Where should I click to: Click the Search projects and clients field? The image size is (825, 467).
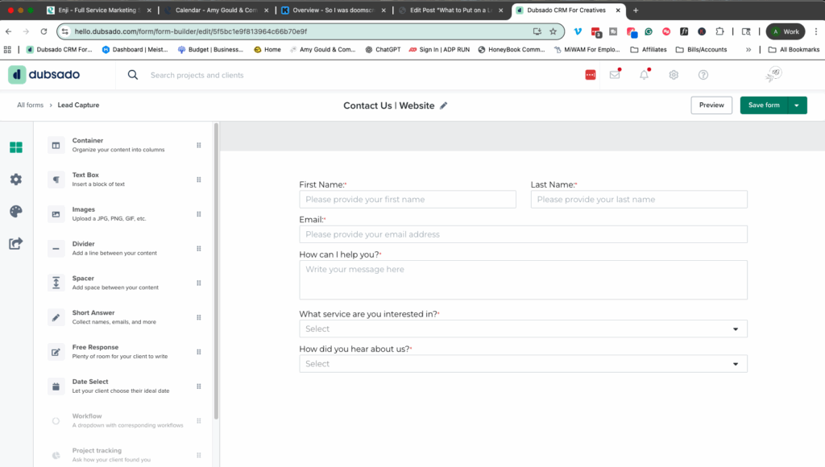[197, 75]
